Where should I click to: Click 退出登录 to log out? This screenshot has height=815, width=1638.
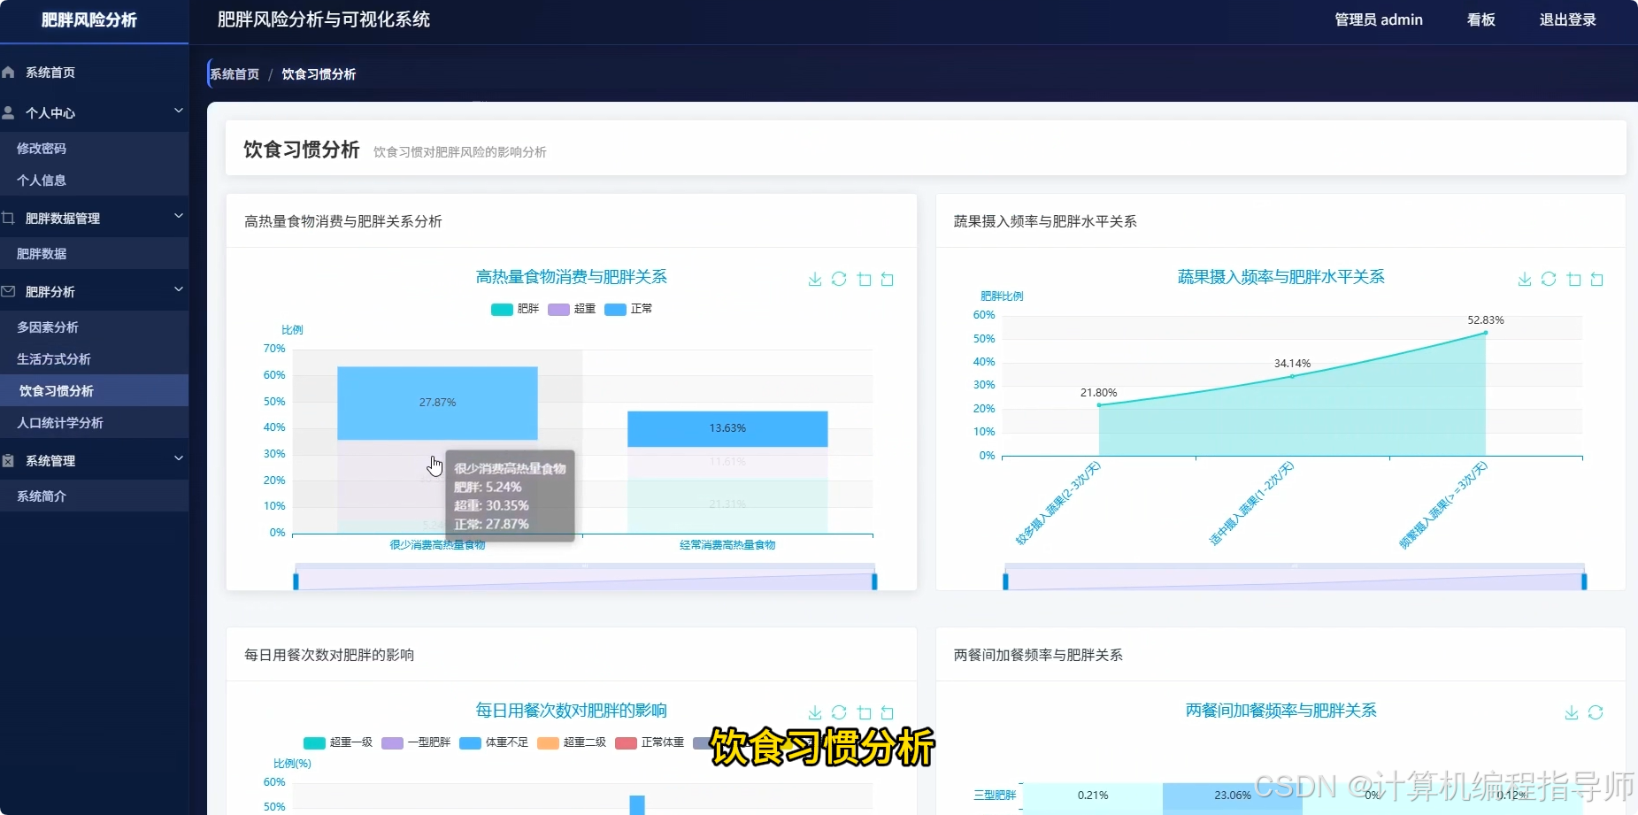click(x=1565, y=19)
